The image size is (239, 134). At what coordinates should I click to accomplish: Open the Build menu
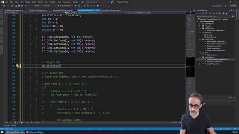pos(34,2)
